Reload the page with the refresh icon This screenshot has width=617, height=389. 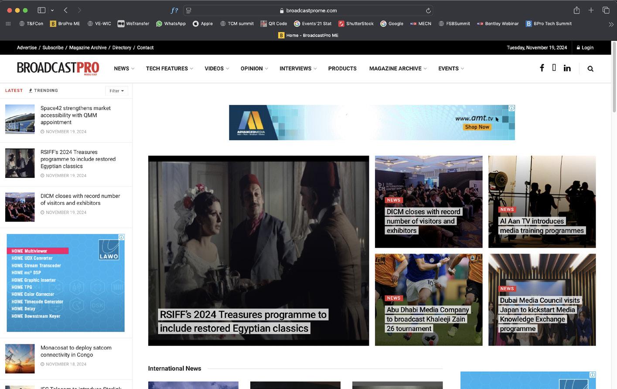point(428,10)
